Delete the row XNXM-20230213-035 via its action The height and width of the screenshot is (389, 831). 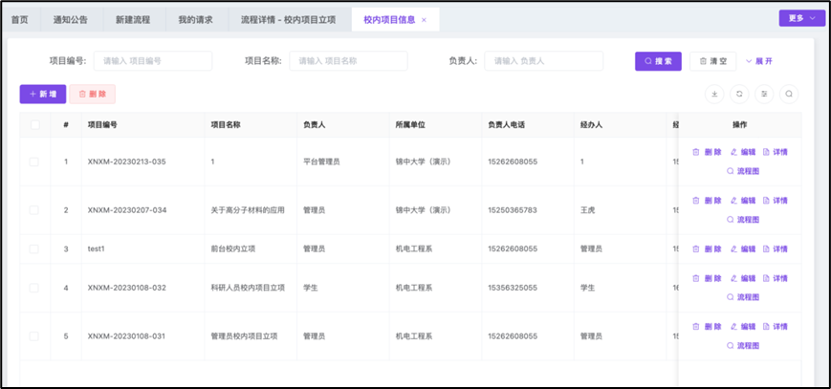[x=707, y=152]
